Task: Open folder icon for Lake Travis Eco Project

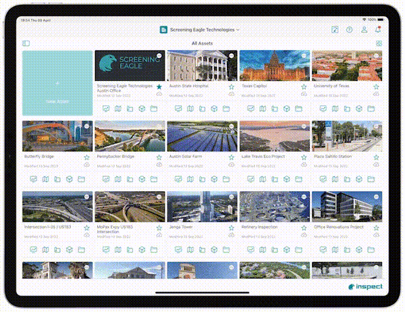Action: 298,179
